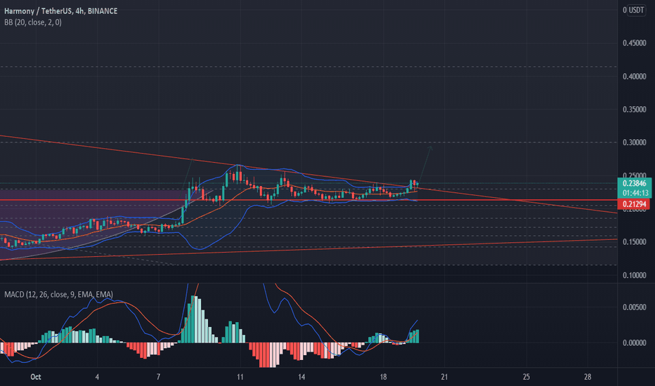
Task: Click the date label 18 on time axis
Action: (x=383, y=377)
